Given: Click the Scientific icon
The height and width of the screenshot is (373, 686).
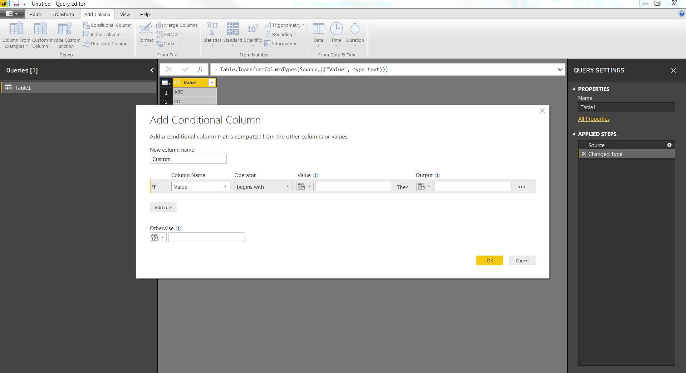Looking at the screenshot, I should (253, 29).
